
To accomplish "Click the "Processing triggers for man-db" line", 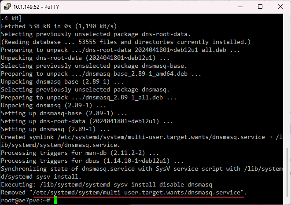I will click(x=80, y=153).
